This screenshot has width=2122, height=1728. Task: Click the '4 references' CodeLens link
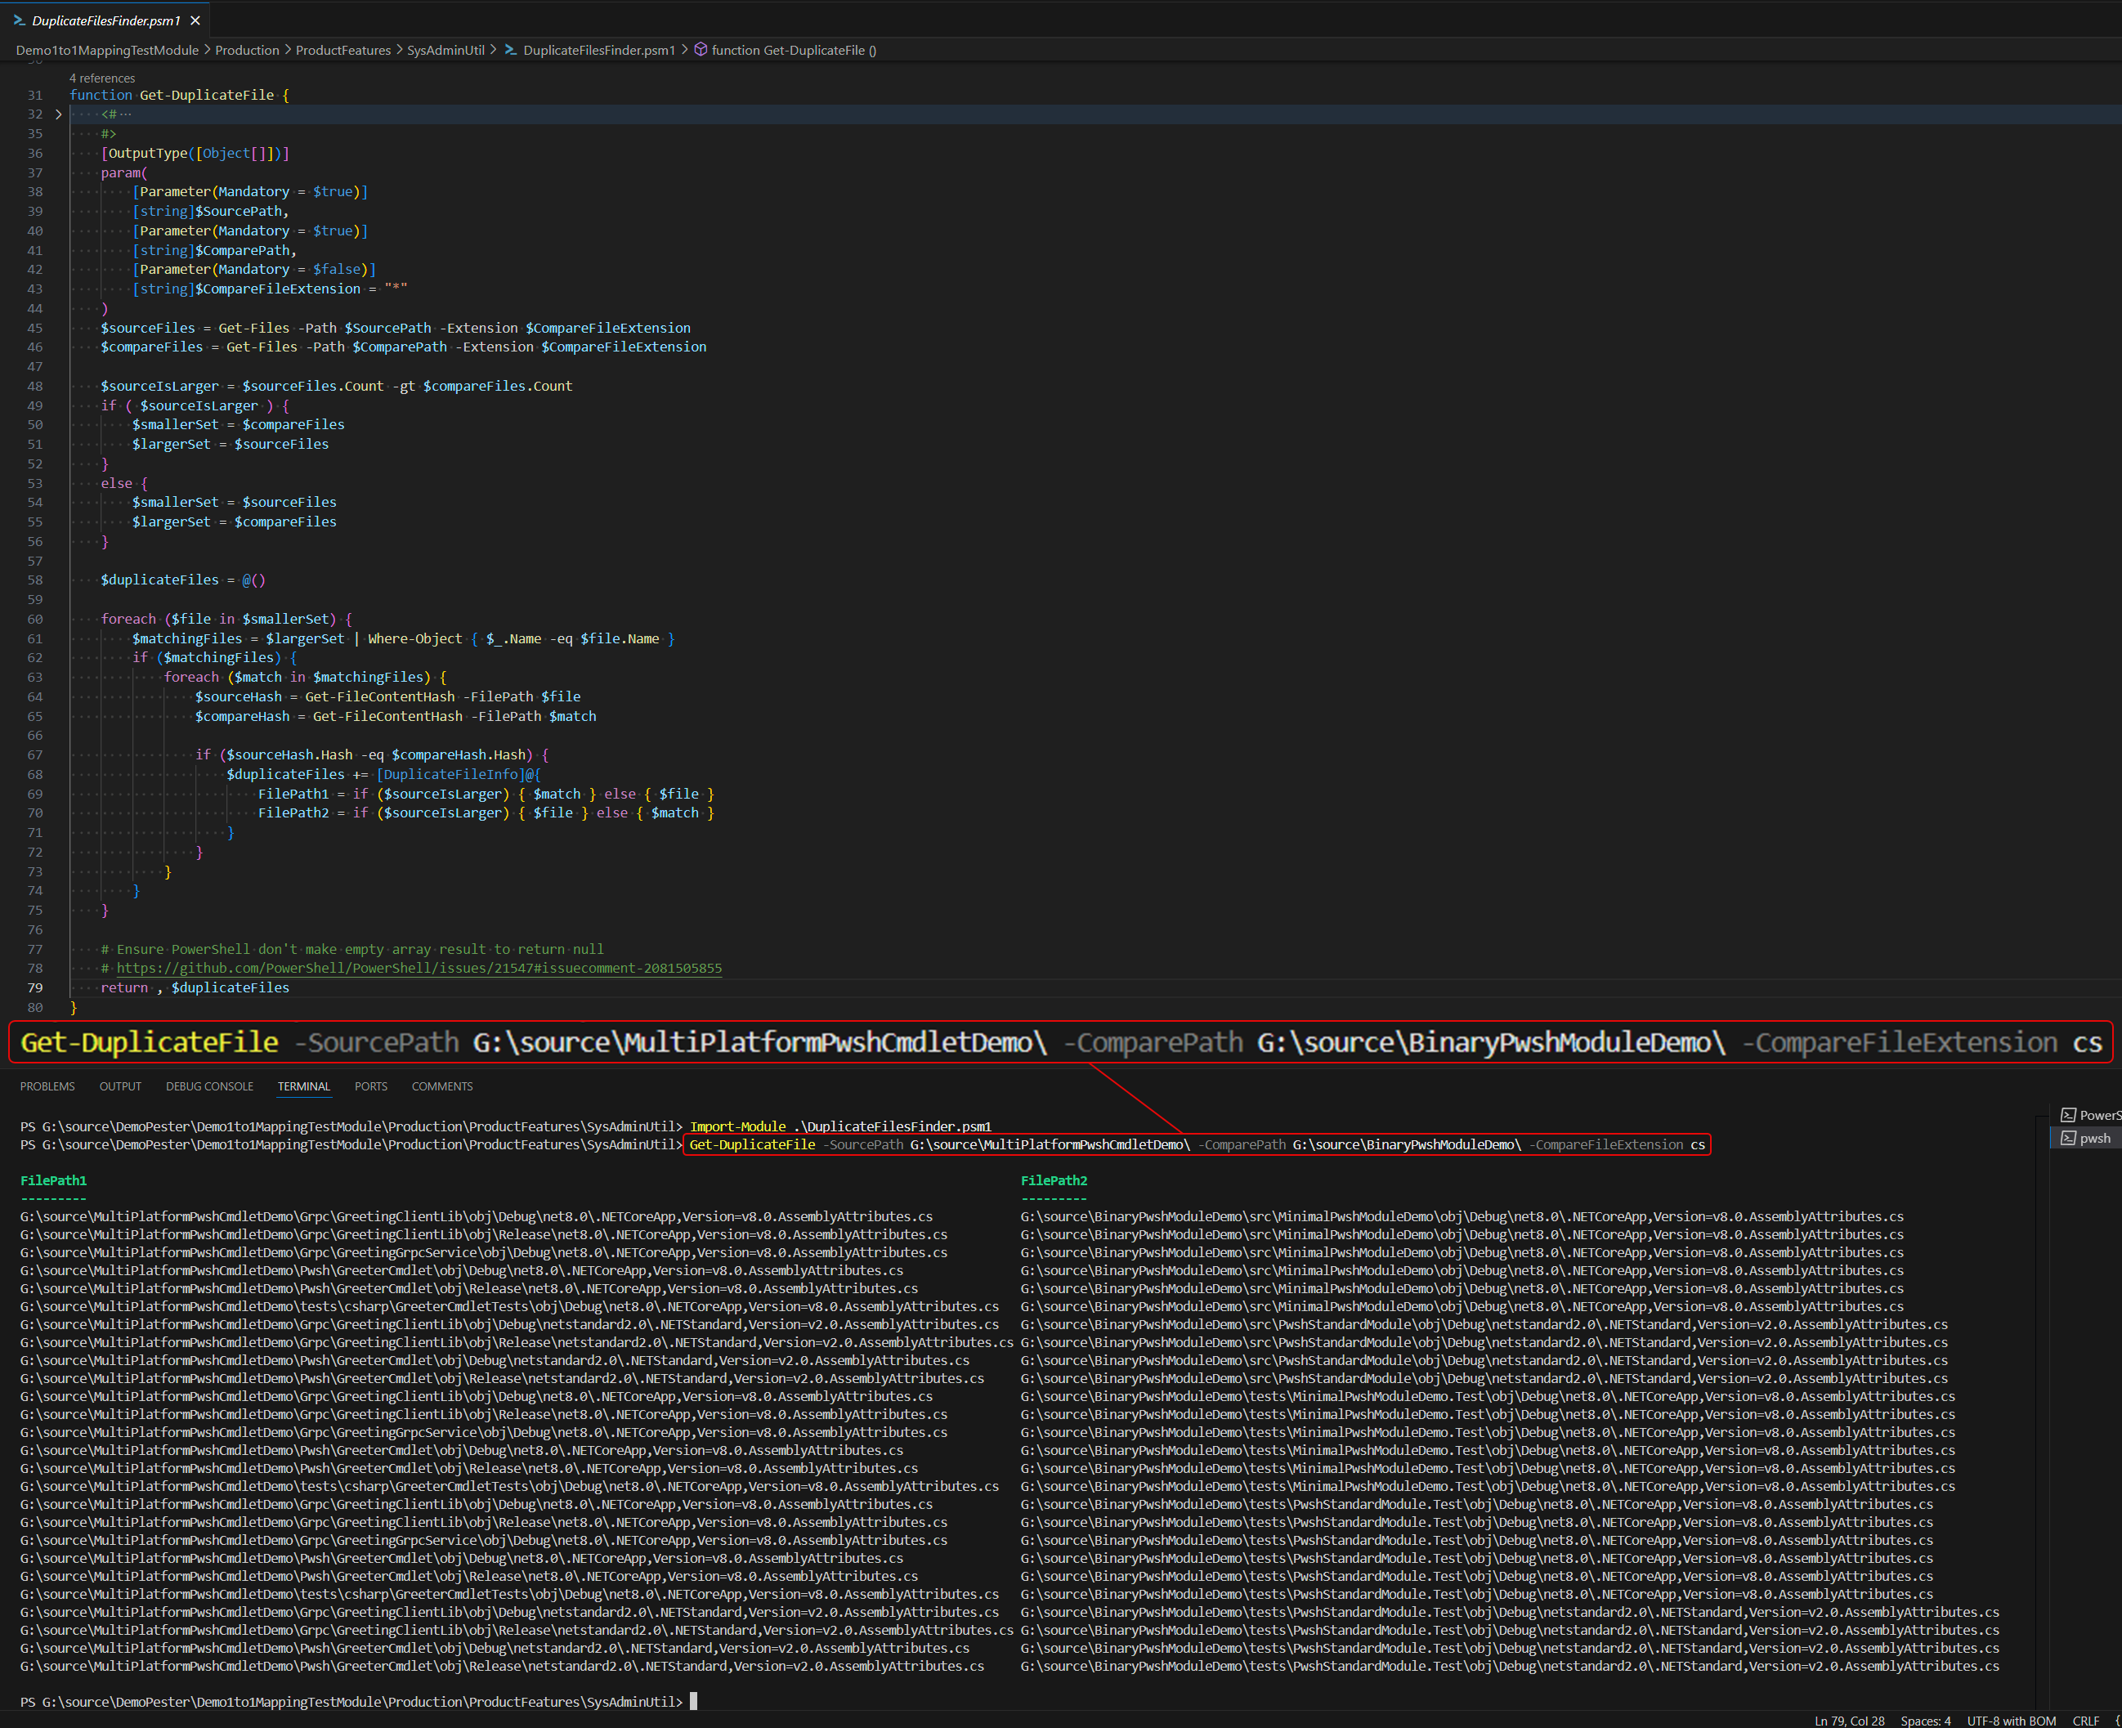pos(101,78)
